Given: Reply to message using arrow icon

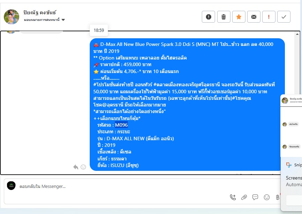Looking at the screenshot, I should point(76,167).
